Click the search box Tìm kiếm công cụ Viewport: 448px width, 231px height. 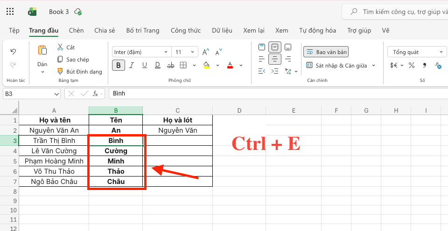[395, 12]
